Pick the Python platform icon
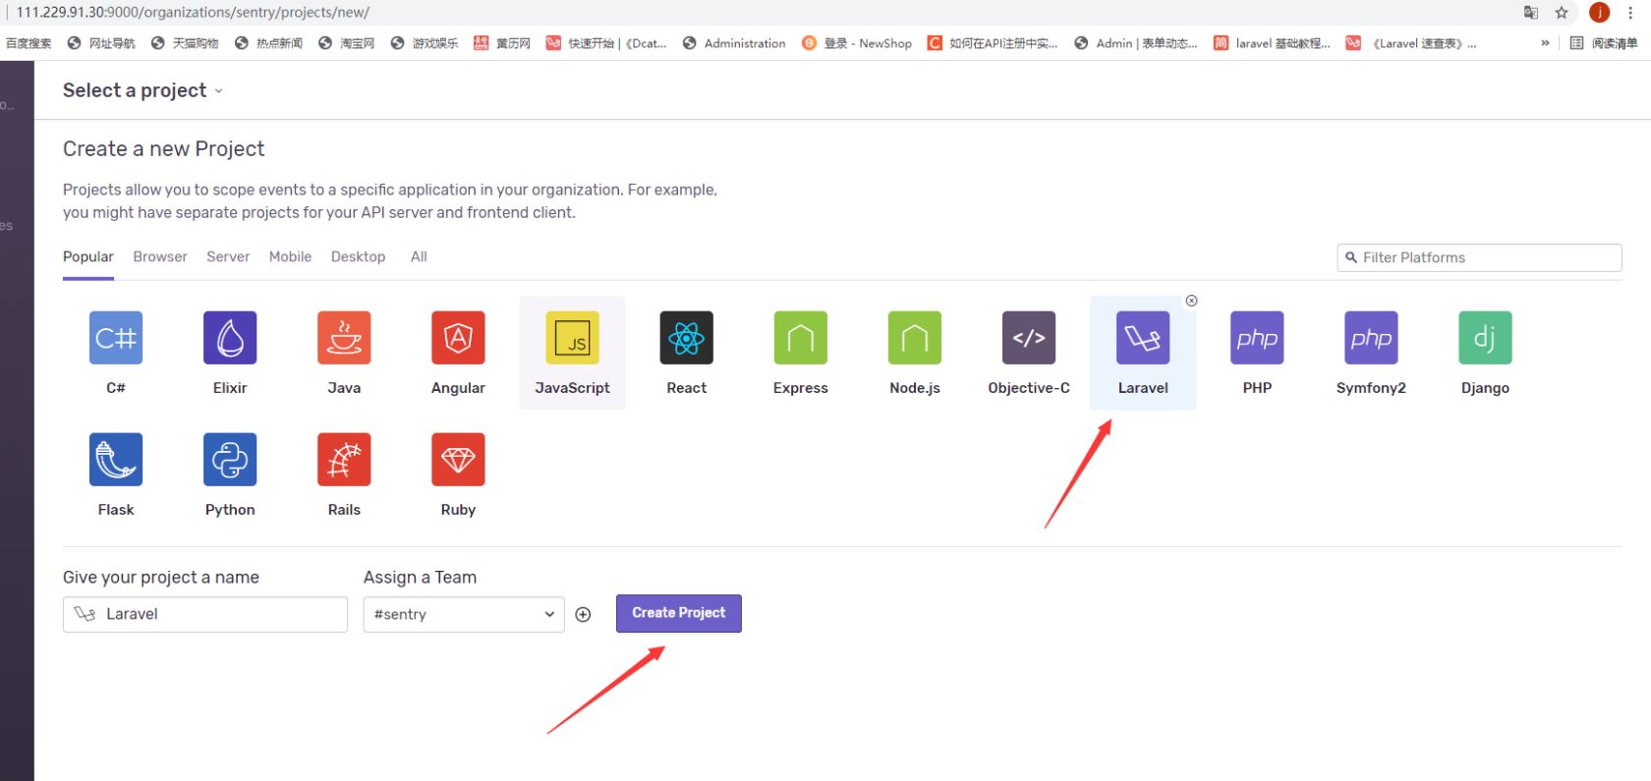Viewport: 1651px width, 781px height. [230, 460]
